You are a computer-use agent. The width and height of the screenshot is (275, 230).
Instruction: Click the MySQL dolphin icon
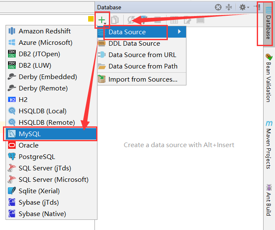[12, 134]
